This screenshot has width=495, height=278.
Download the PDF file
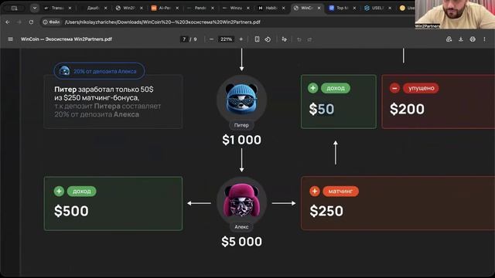pos(461,39)
